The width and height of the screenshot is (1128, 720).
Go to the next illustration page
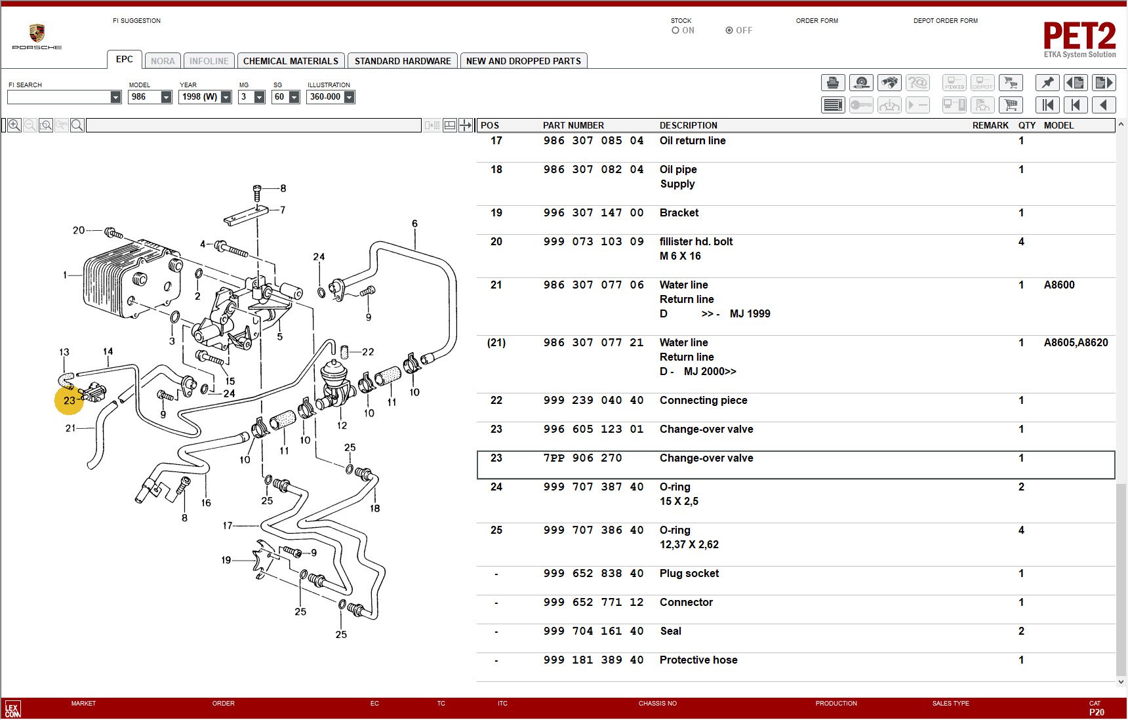tap(1104, 83)
